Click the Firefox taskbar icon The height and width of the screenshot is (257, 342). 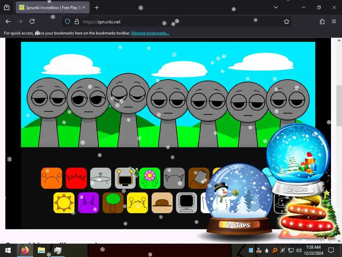(25, 250)
